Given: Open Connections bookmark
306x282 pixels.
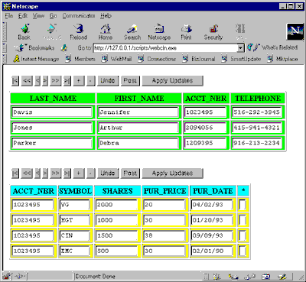Looking at the screenshot, I should pyautogui.click(x=157, y=59).
